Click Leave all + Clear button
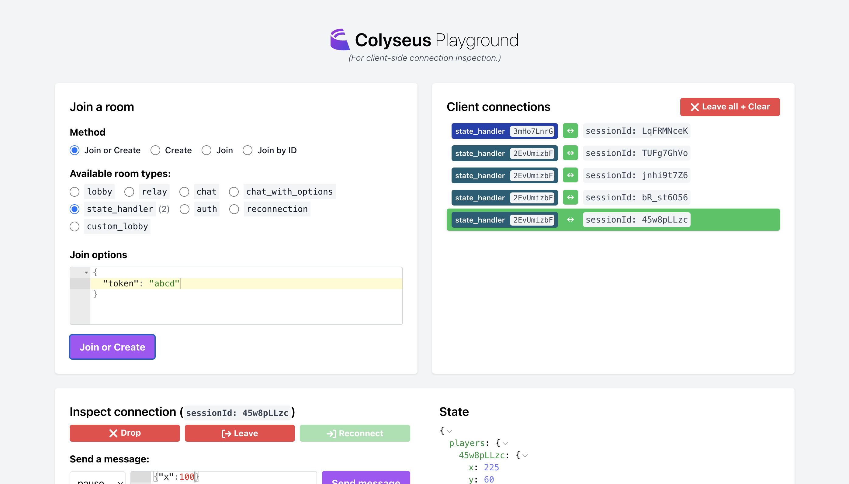The width and height of the screenshot is (849, 484). 730,107
